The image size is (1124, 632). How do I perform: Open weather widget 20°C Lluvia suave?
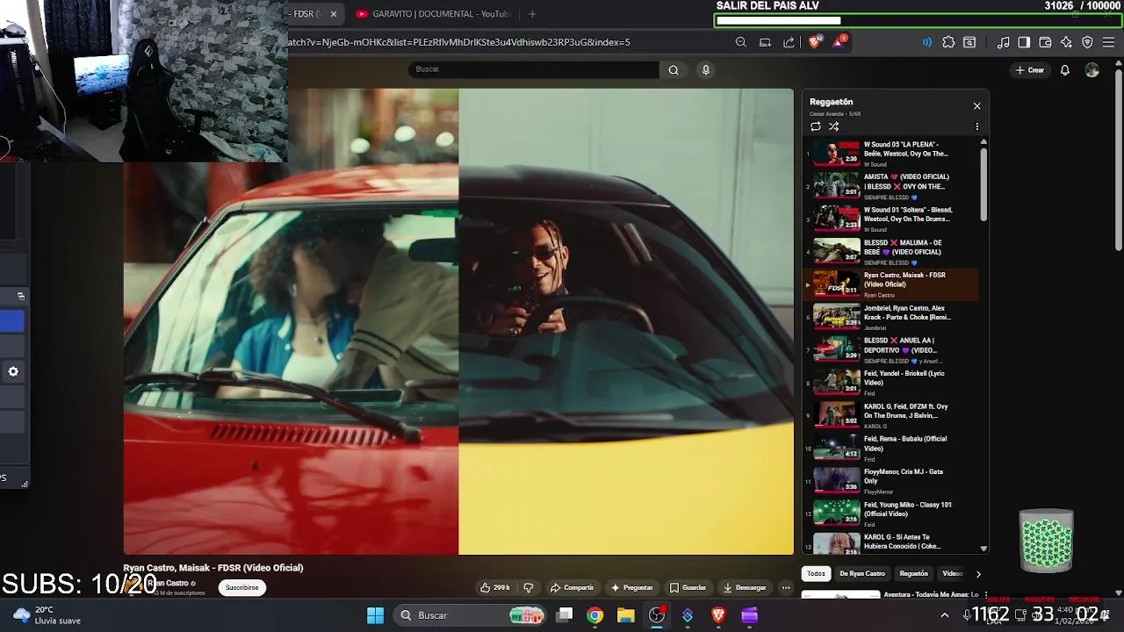pos(48,615)
